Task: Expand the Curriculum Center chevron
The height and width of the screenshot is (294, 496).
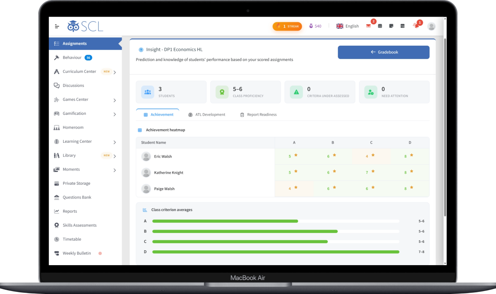Action: (x=114, y=72)
